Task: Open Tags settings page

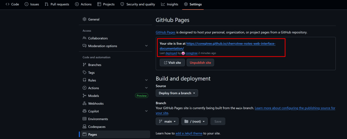Action: click(x=115, y=73)
